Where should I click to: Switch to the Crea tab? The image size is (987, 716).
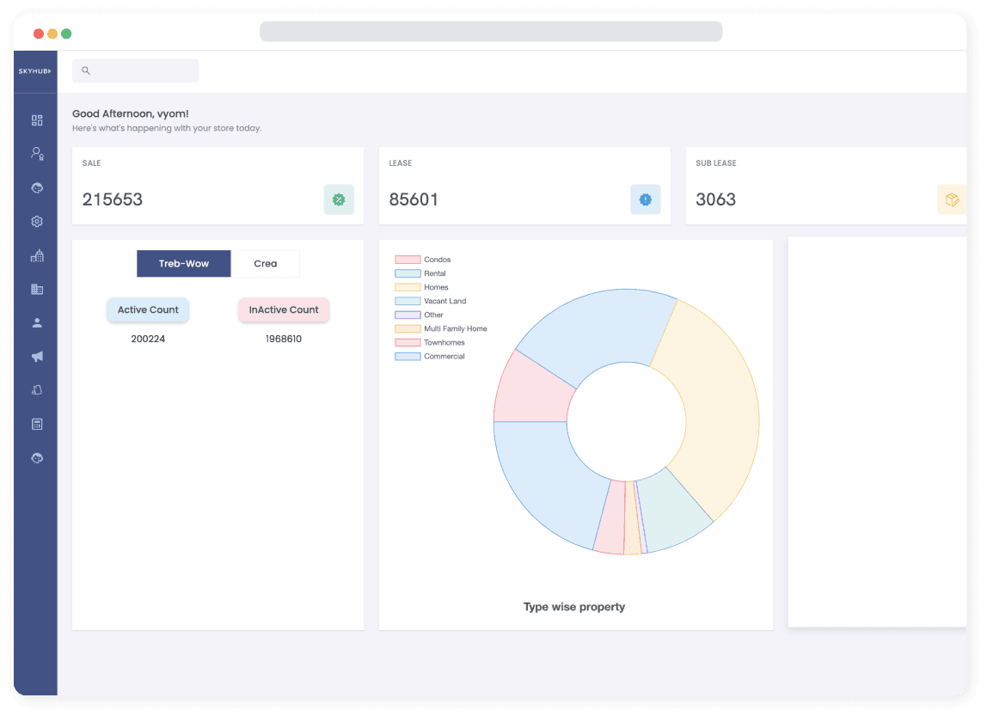click(x=266, y=263)
